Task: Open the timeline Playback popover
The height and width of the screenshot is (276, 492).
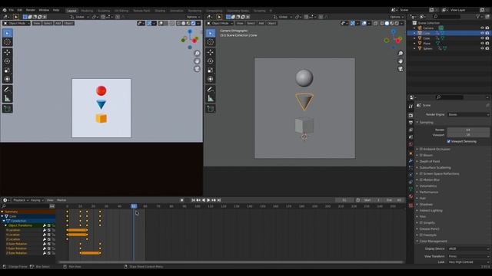Action: tap(21, 200)
